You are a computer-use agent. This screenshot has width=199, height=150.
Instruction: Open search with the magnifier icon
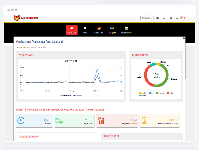(x=164, y=18)
